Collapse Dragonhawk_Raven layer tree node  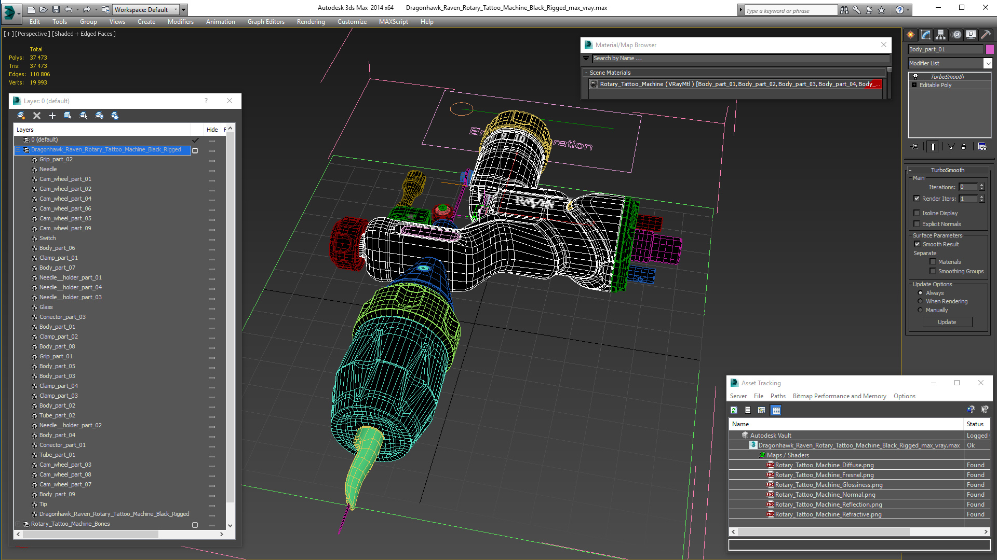tap(18, 150)
